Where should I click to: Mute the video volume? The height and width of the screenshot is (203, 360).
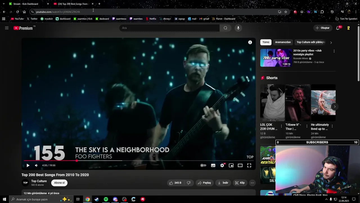pos(36,166)
